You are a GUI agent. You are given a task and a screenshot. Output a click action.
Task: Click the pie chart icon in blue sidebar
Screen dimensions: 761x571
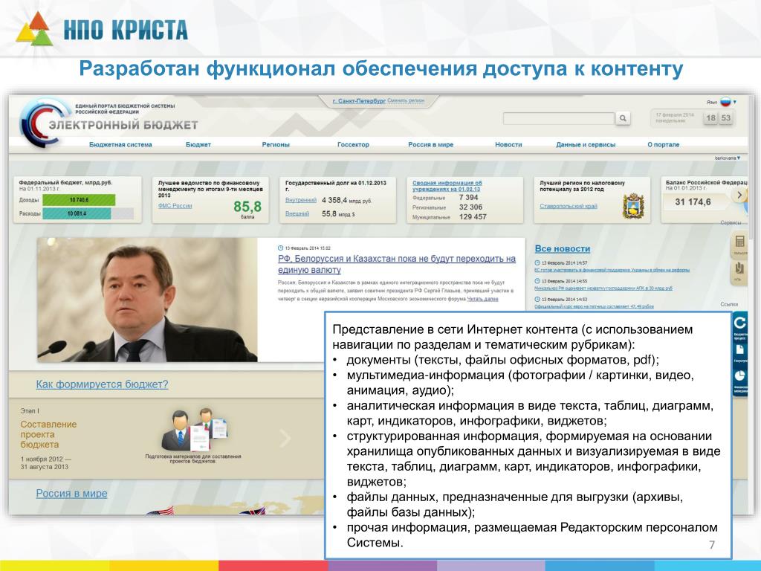(739, 376)
